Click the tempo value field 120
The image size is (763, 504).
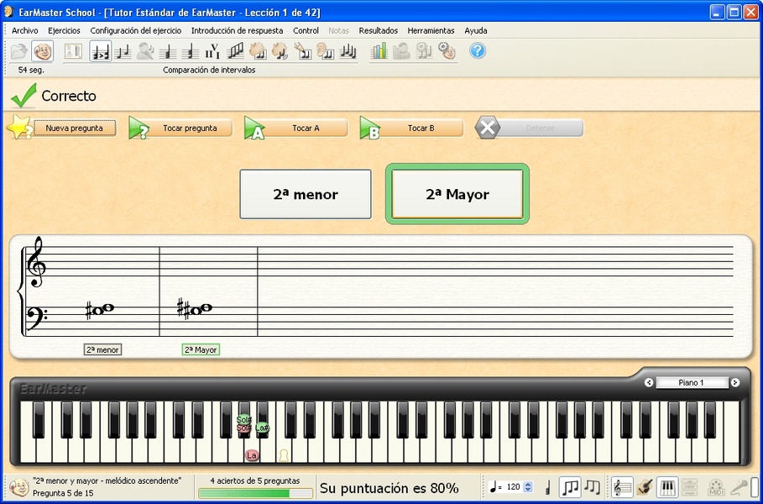click(x=513, y=487)
